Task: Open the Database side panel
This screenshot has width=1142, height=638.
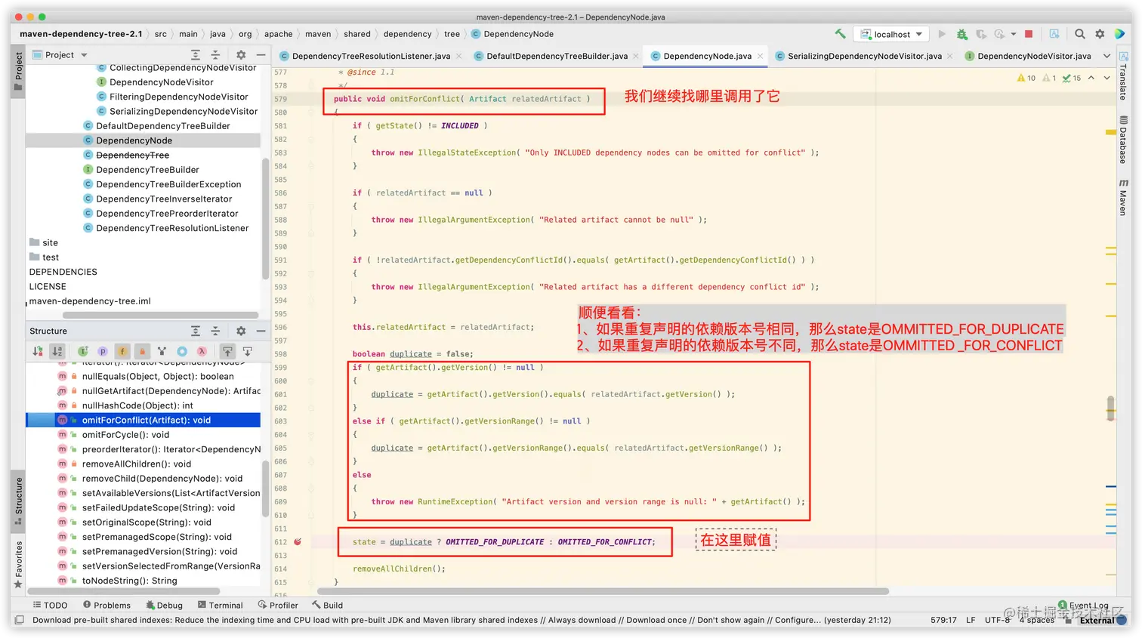Action: 1124,140
